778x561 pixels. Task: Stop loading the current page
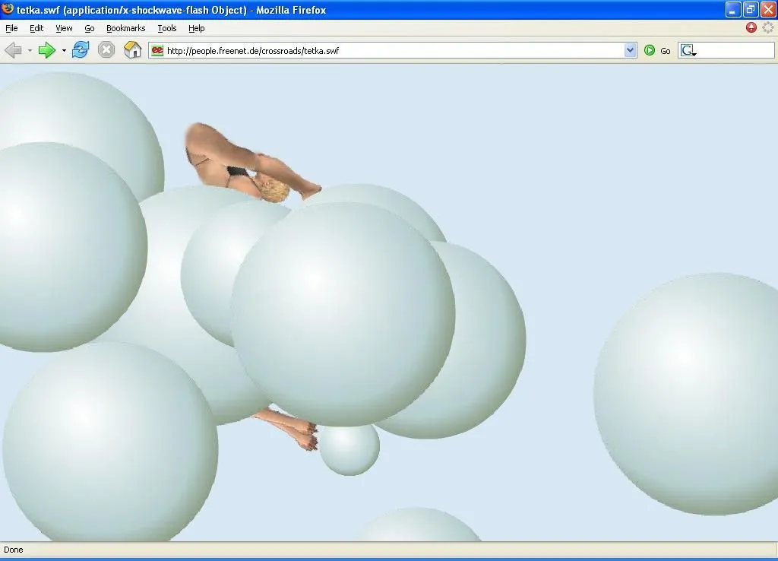(x=106, y=50)
